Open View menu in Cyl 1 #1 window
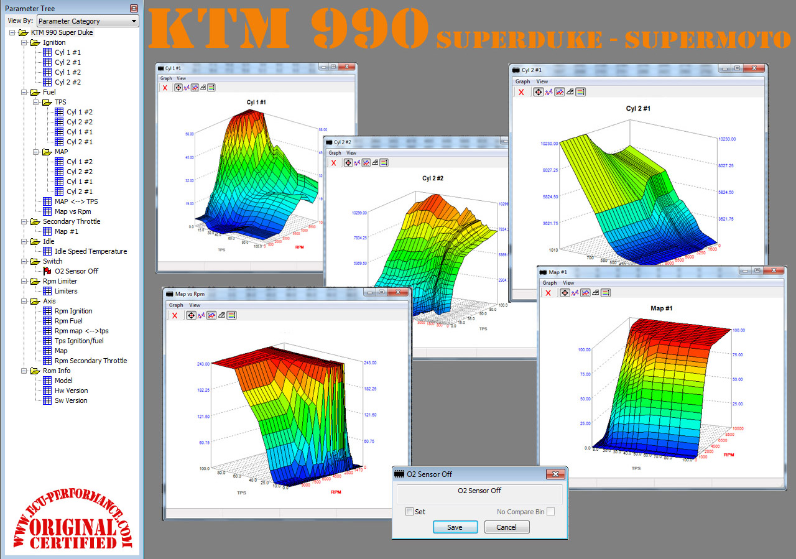The image size is (796, 559). coord(181,78)
